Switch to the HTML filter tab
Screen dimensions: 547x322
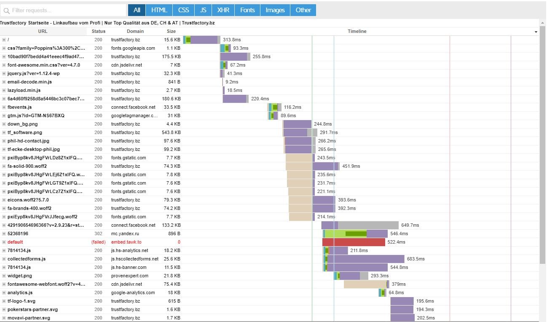click(x=159, y=10)
